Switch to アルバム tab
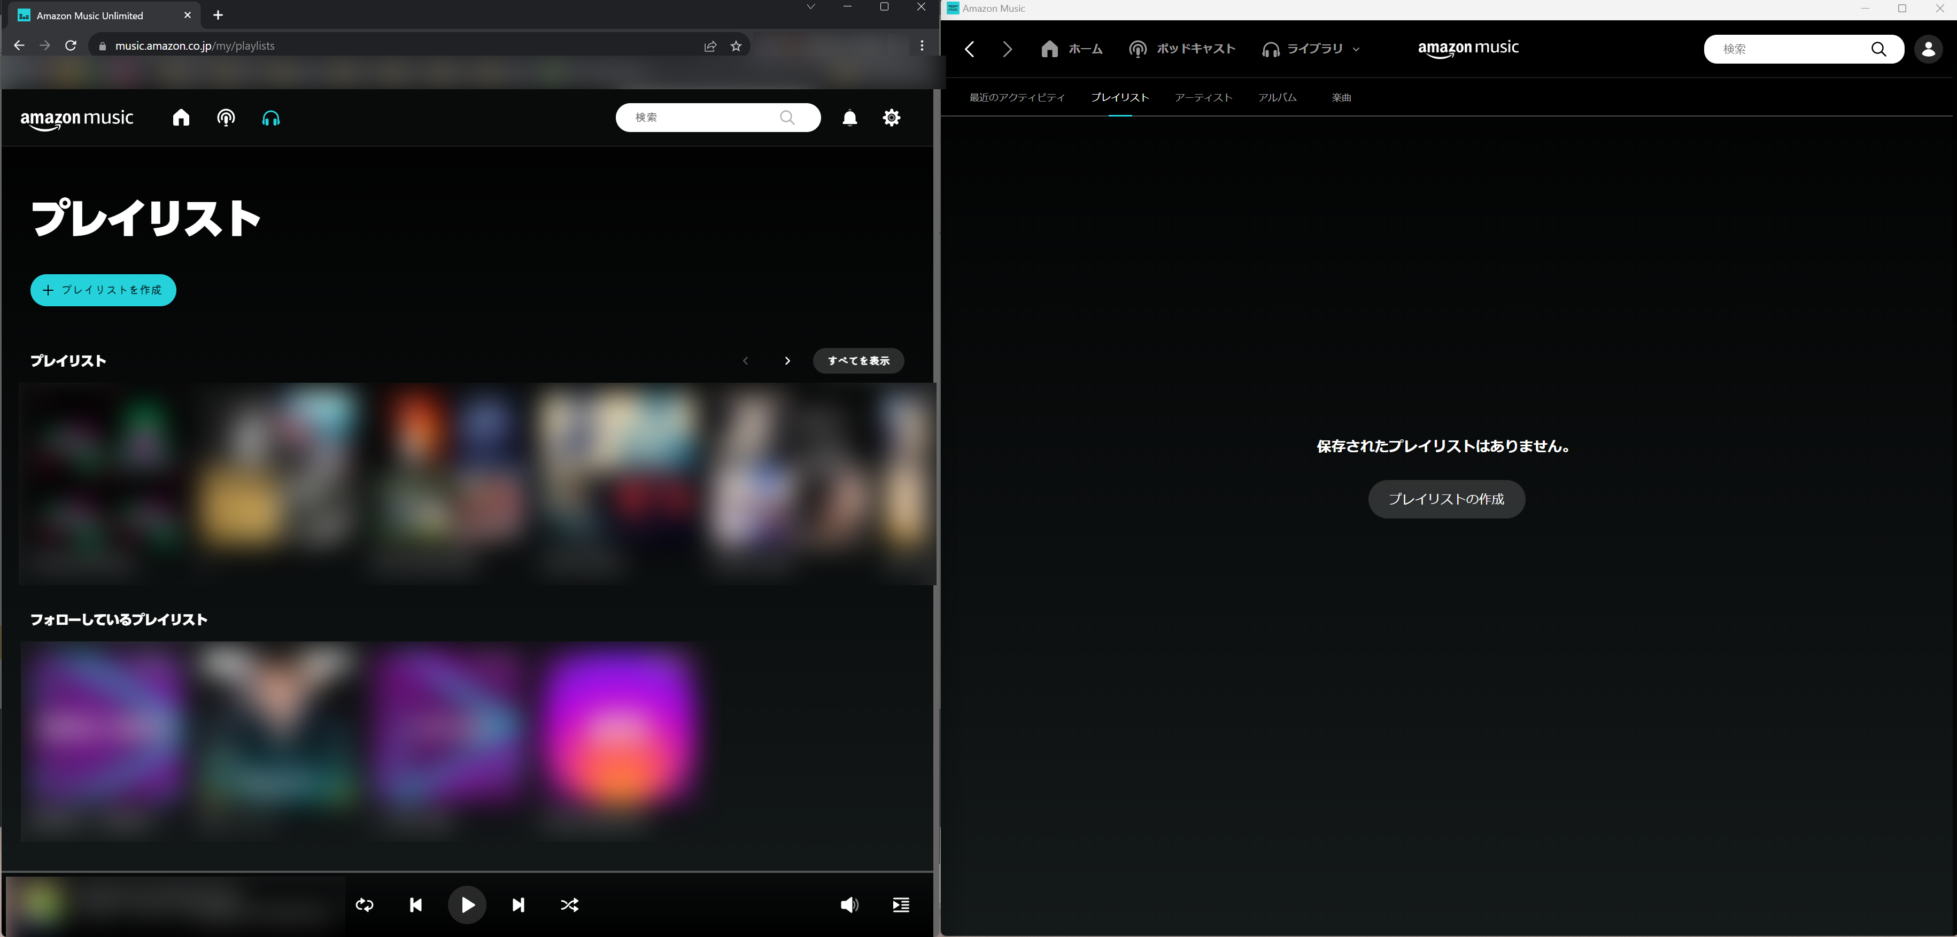 [x=1277, y=97]
